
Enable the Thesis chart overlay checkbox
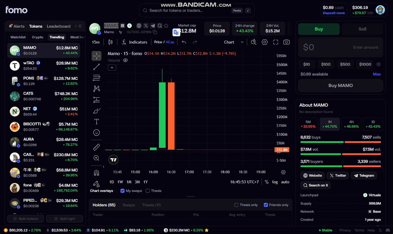tap(148, 191)
